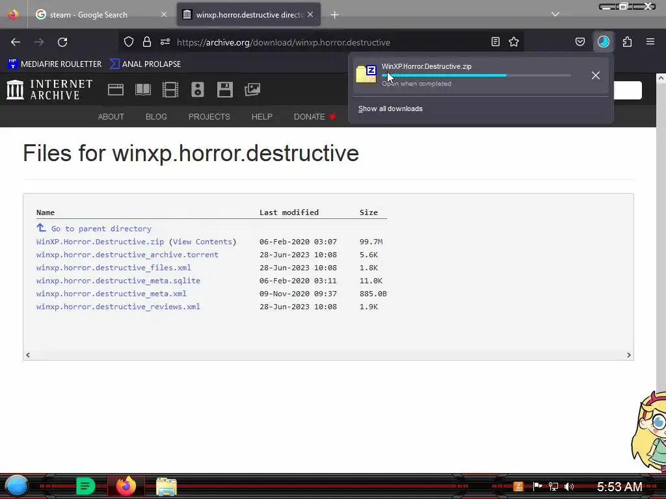Go back with the browser back arrow
The height and width of the screenshot is (499, 666).
click(16, 42)
